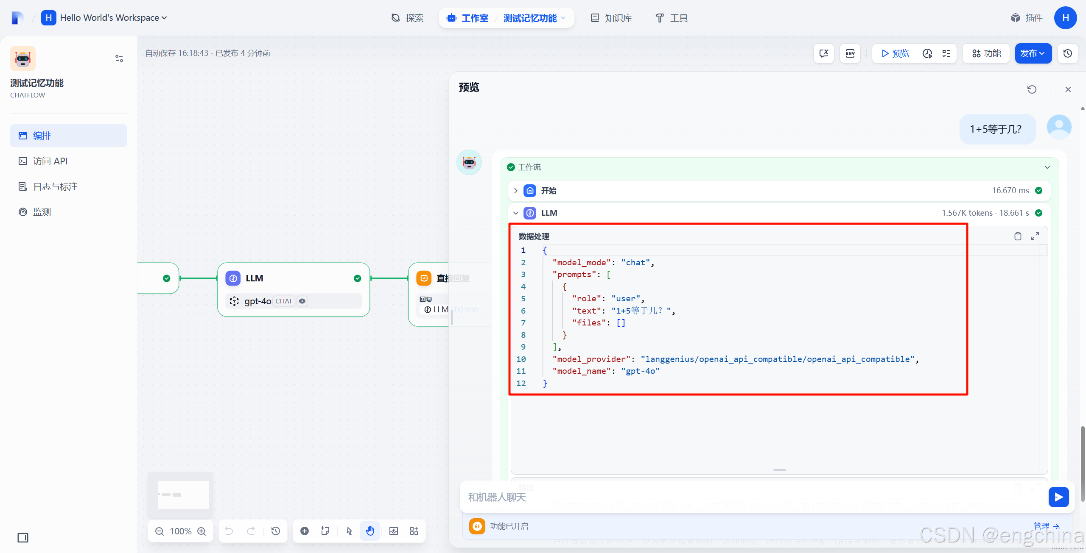This screenshot has height=553, width=1086.
Task: Toggle the bottom-left sidebar collapse icon
Action: (x=23, y=538)
